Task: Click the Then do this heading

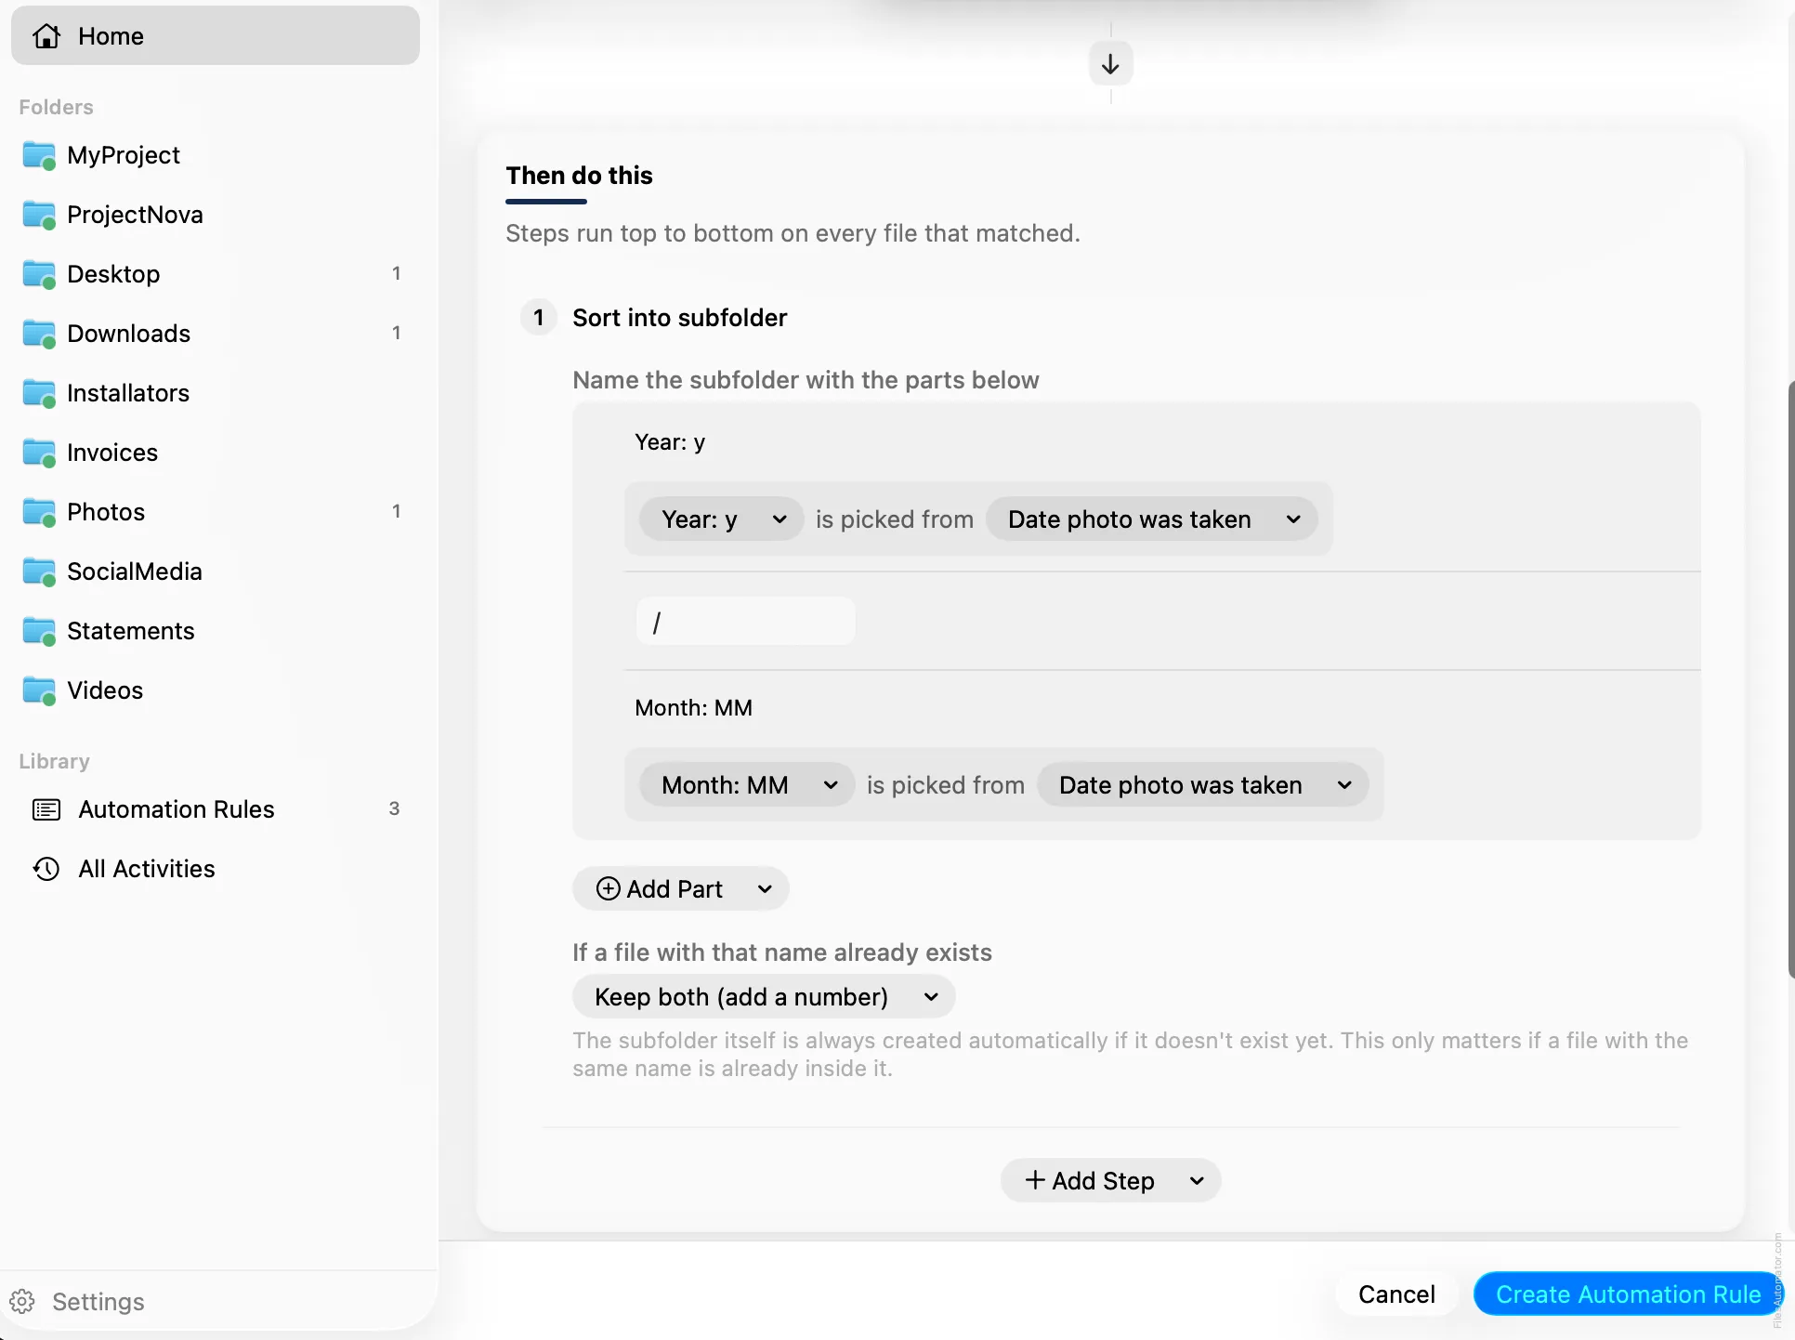Action: [580, 176]
